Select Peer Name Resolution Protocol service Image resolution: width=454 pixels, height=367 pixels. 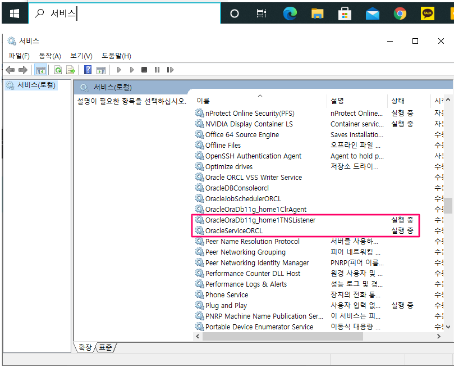pos(253,242)
